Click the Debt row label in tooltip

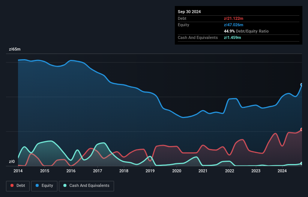pos(182,18)
